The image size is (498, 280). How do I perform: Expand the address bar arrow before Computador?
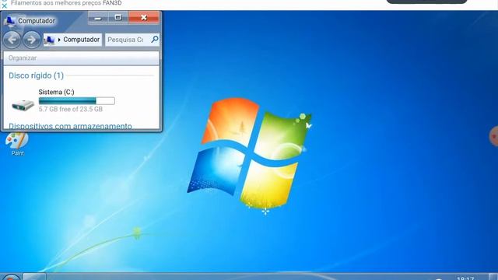(59, 40)
